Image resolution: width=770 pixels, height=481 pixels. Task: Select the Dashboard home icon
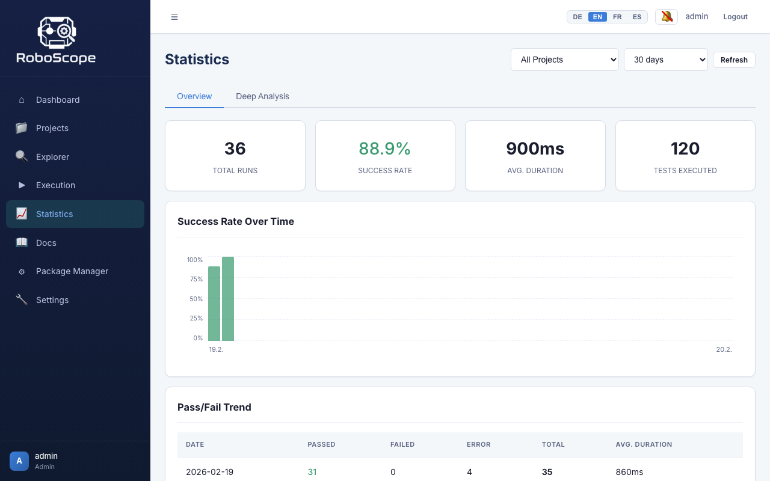click(22, 100)
